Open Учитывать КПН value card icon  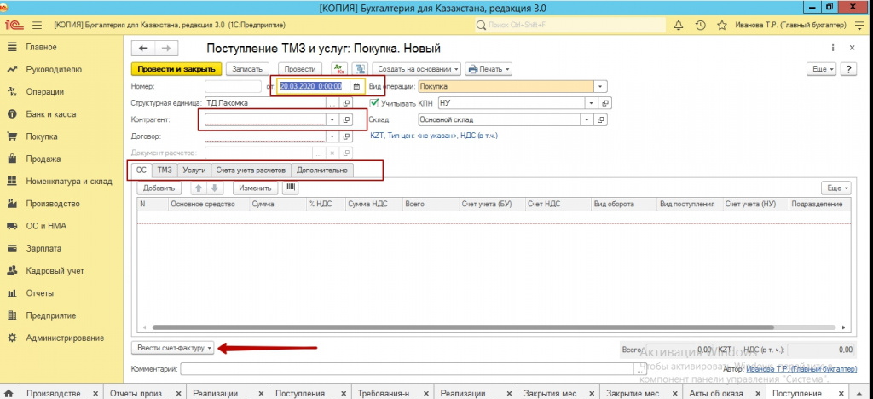(606, 103)
